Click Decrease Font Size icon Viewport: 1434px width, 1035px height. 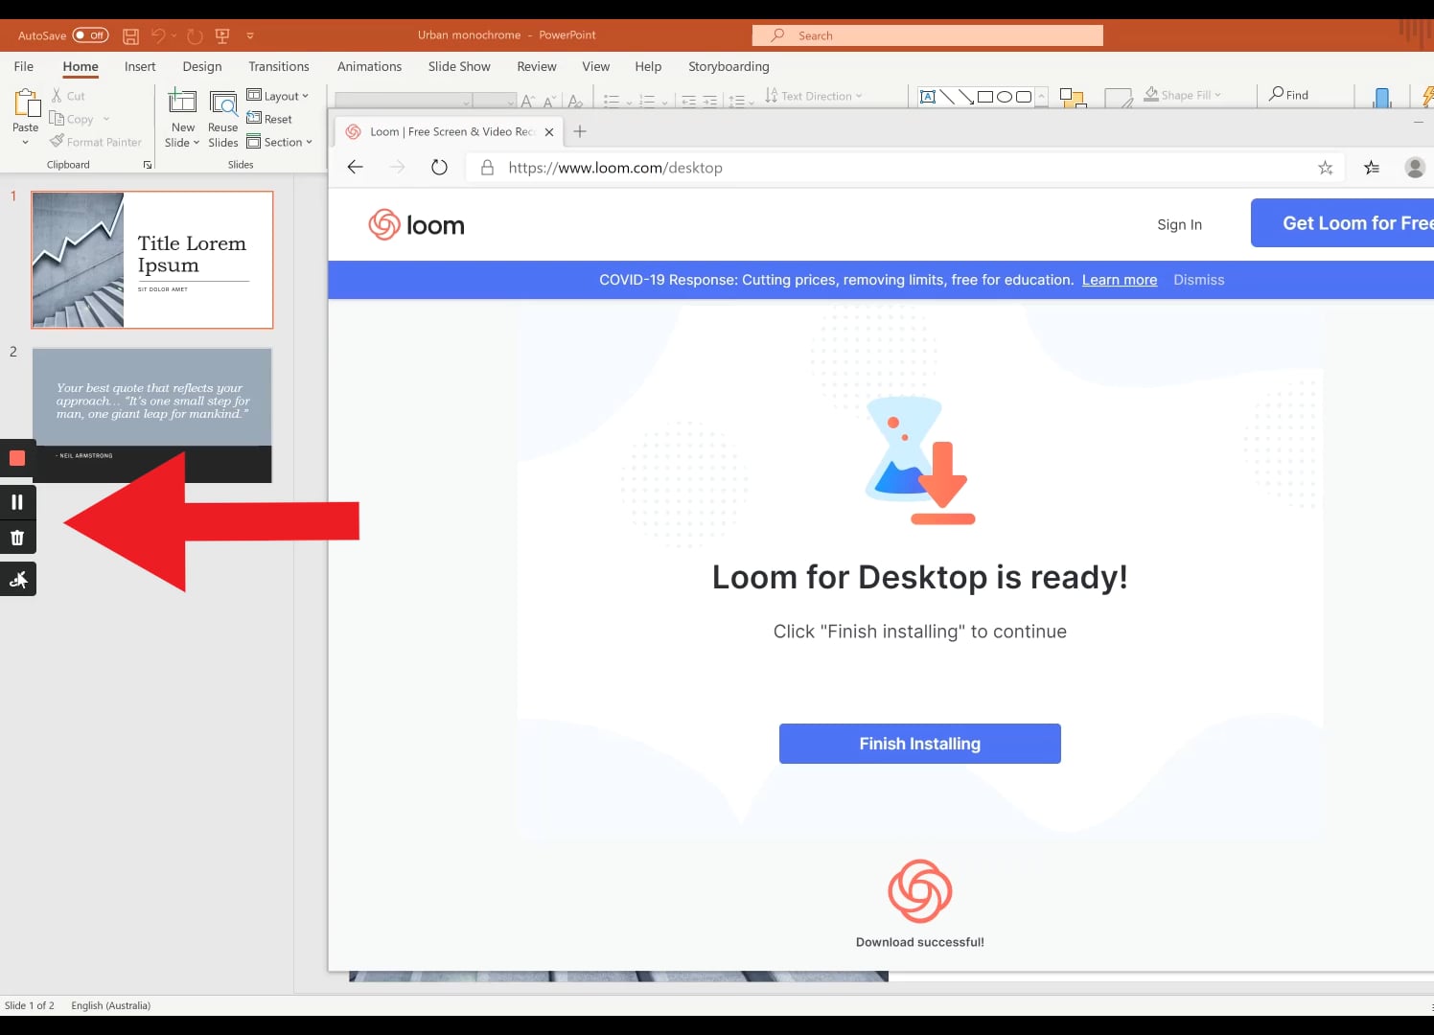point(549,101)
